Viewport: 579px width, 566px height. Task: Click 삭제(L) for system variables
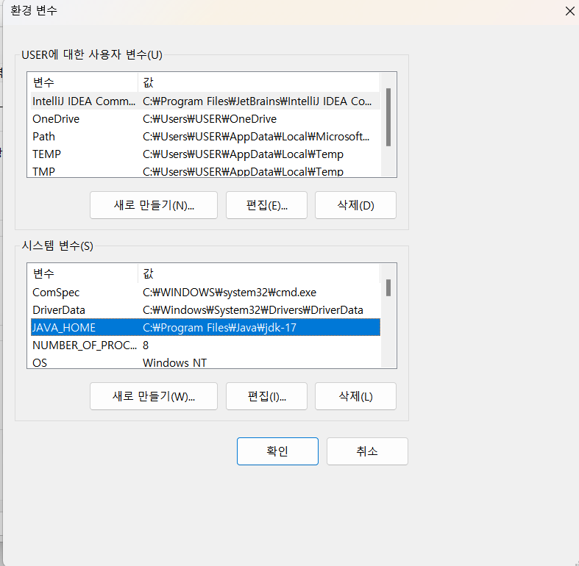(355, 396)
